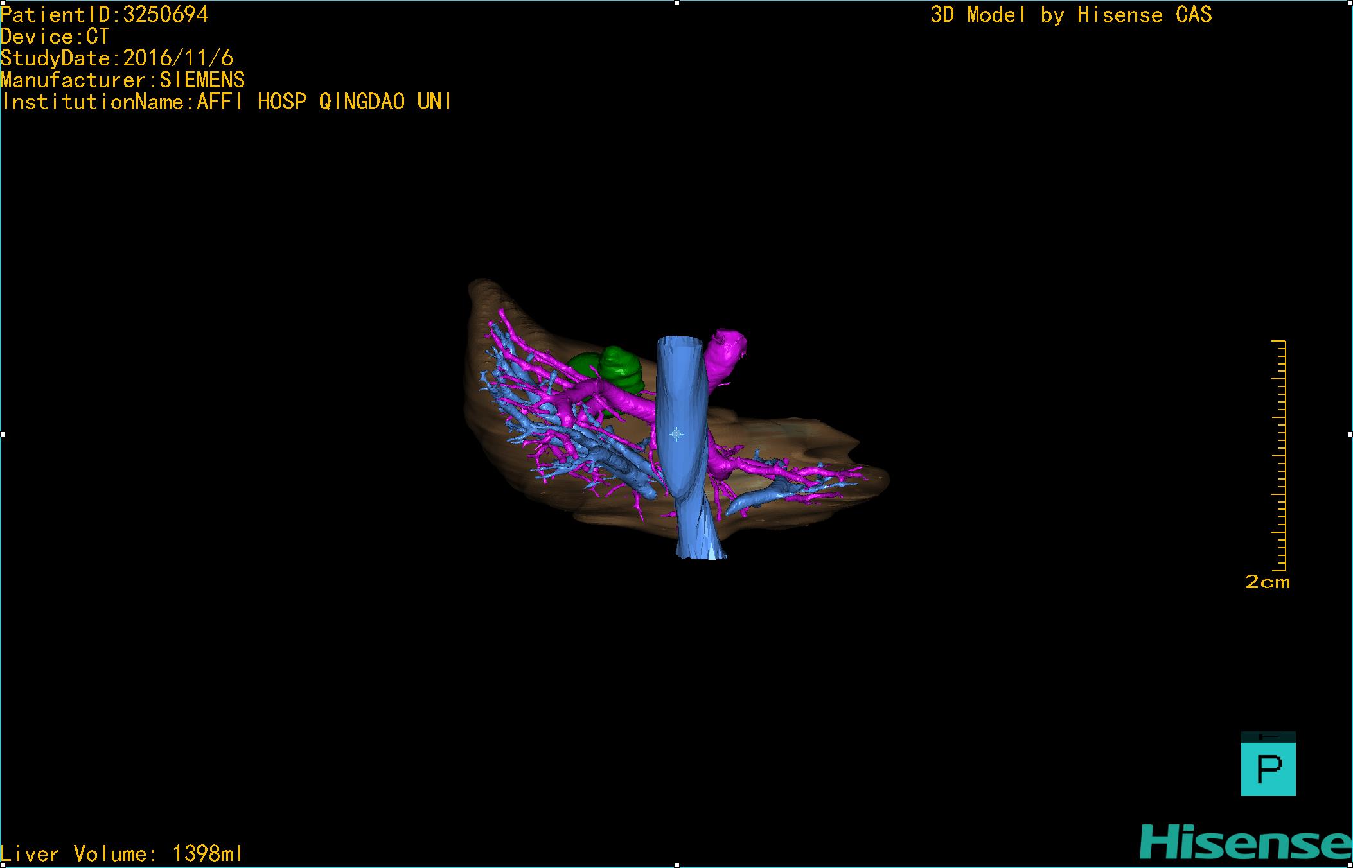Click the 2cm scale label
This screenshot has height=868, width=1353.
pyautogui.click(x=1267, y=582)
